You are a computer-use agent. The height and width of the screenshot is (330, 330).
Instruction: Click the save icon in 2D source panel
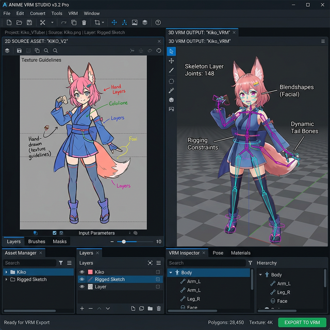[x=19, y=51]
